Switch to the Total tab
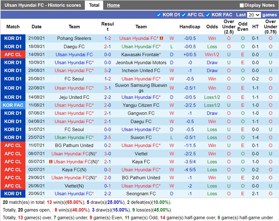Screen dimensions: 279x221 pos(94,5)
